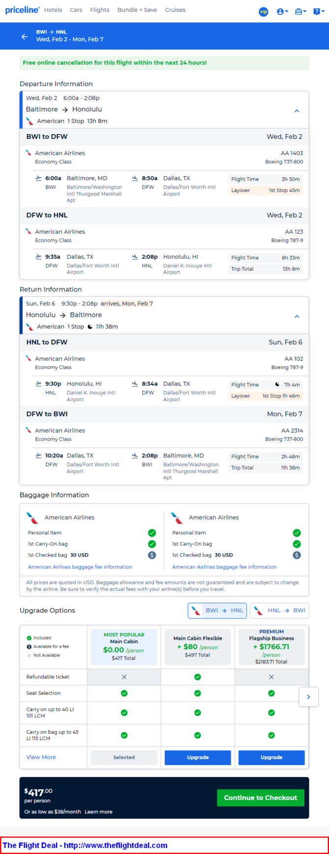Choose the Main Cabin Flexible fare card
329x854 pixels.
(x=197, y=647)
